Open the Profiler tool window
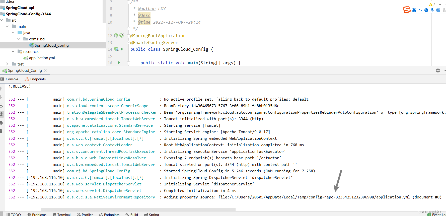This screenshot has width=446, height=216. click(85, 214)
